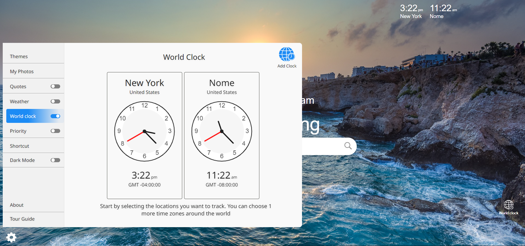This screenshot has width=525, height=246.
Task: Click the New York time in the top corner
Action: [x=410, y=11]
